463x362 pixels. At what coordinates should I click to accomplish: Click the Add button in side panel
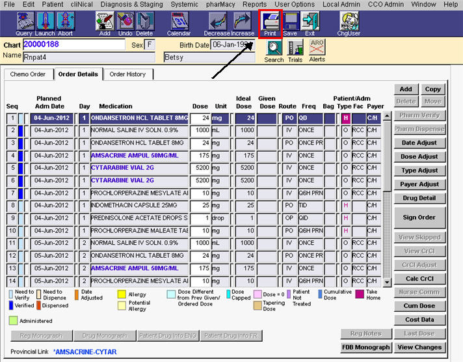point(406,89)
